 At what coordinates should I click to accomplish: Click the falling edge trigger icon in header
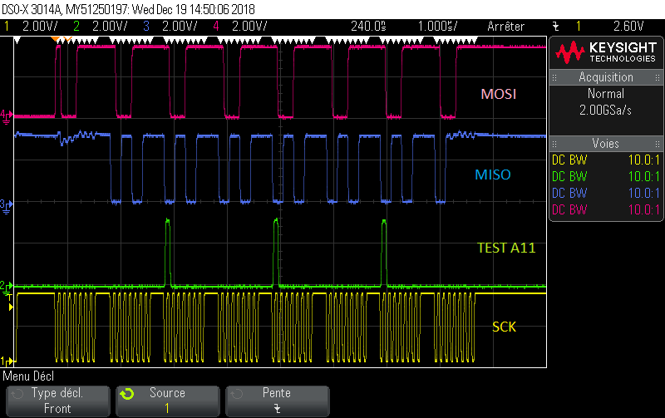pyautogui.click(x=556, y=27)
